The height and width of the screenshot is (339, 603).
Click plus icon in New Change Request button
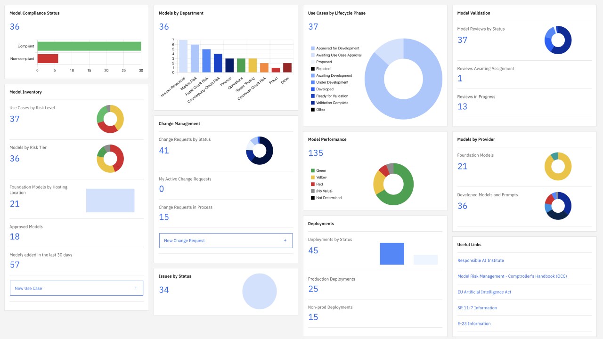point(285,241)
